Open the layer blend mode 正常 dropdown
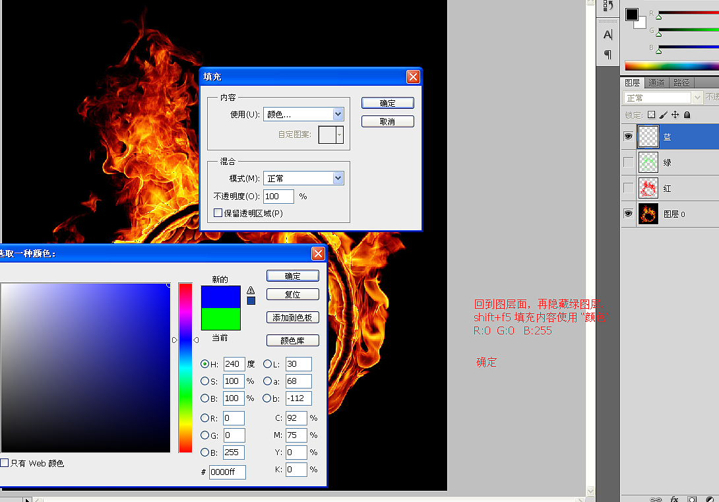 tap(662, 98)
